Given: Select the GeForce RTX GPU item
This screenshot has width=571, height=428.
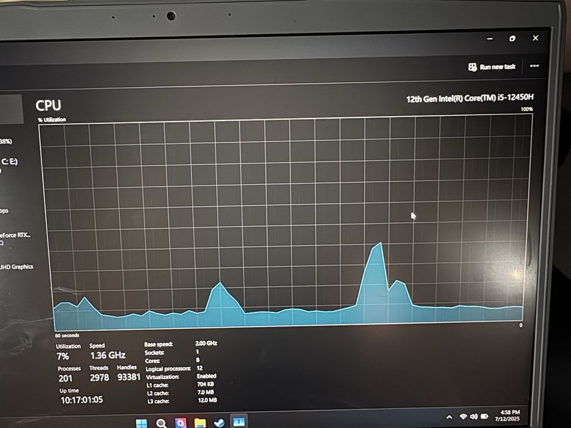Looking at the screenshot, I should coord(15,235).
